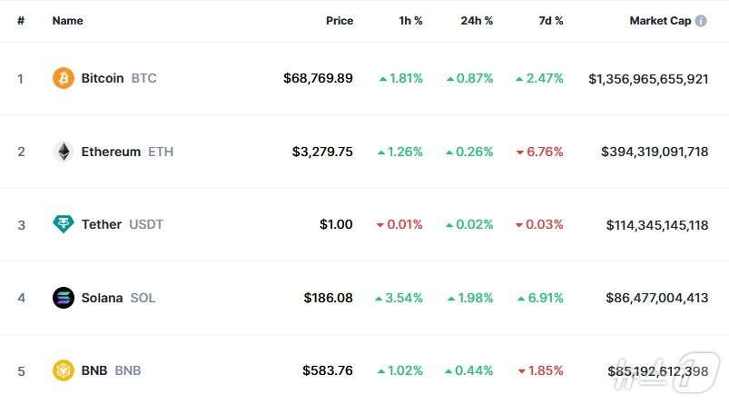Open the BNB name link
The image size is (729, 404).
[x=111, y=370]
